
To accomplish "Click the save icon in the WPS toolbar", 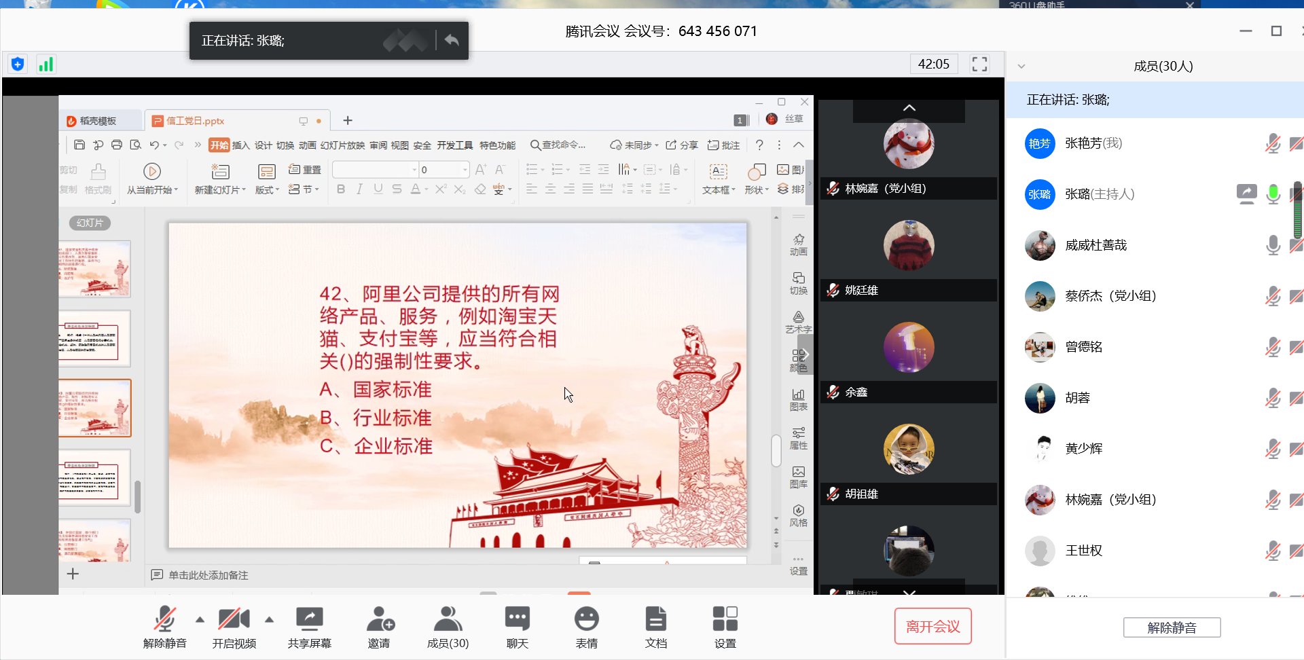I will [x=79, y=145].
